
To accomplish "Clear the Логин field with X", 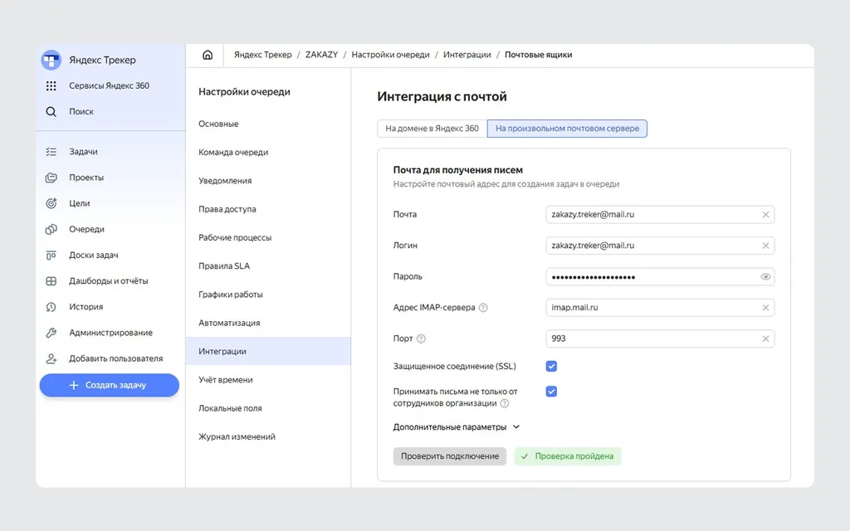I will click(x=765, y=246).
